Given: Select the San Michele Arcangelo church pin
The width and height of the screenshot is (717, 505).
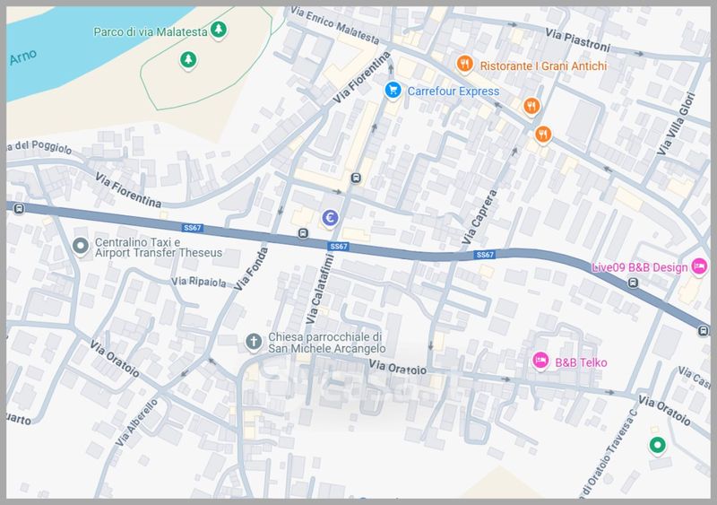Looking at the screenshot, I should click(x=254, y=341).
